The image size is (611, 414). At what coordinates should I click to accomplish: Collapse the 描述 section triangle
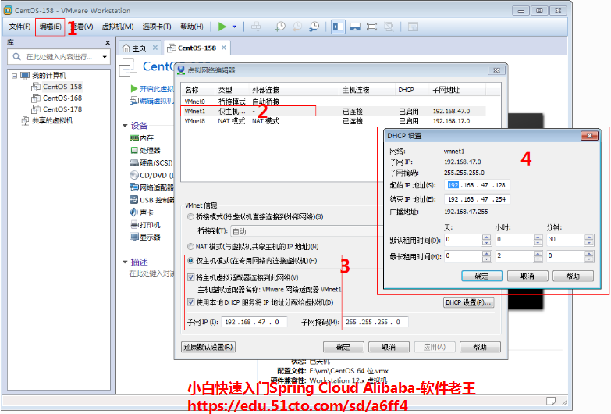point(125,262)
